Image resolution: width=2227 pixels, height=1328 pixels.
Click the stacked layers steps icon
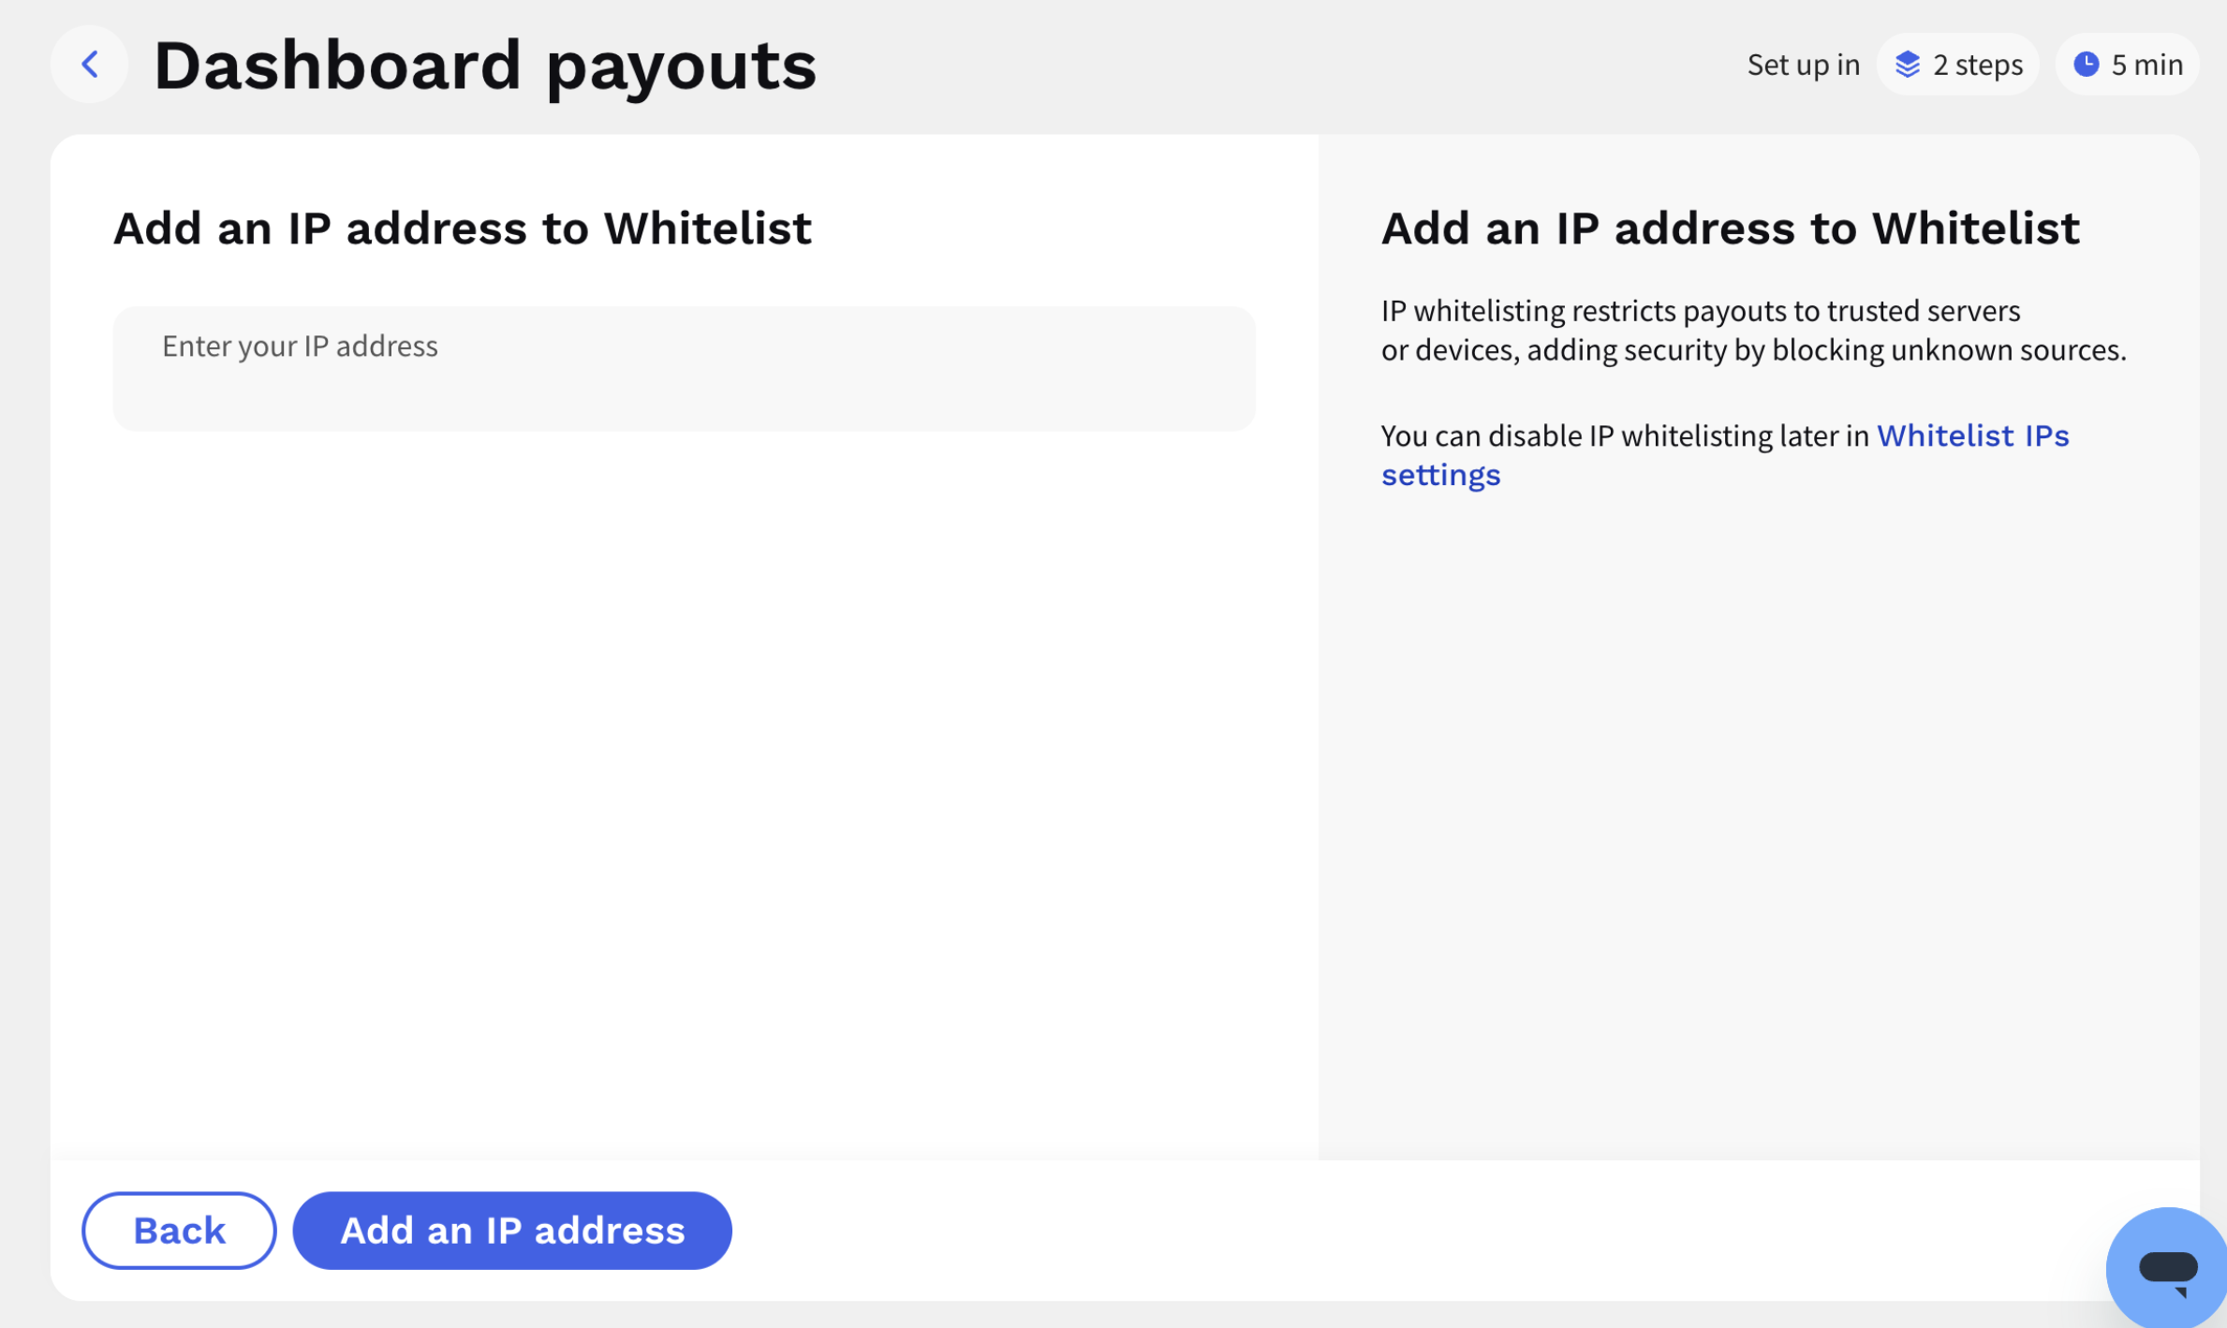pos(1908,65)
